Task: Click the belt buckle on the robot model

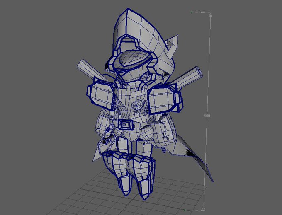Action: [x=125, y=124]
